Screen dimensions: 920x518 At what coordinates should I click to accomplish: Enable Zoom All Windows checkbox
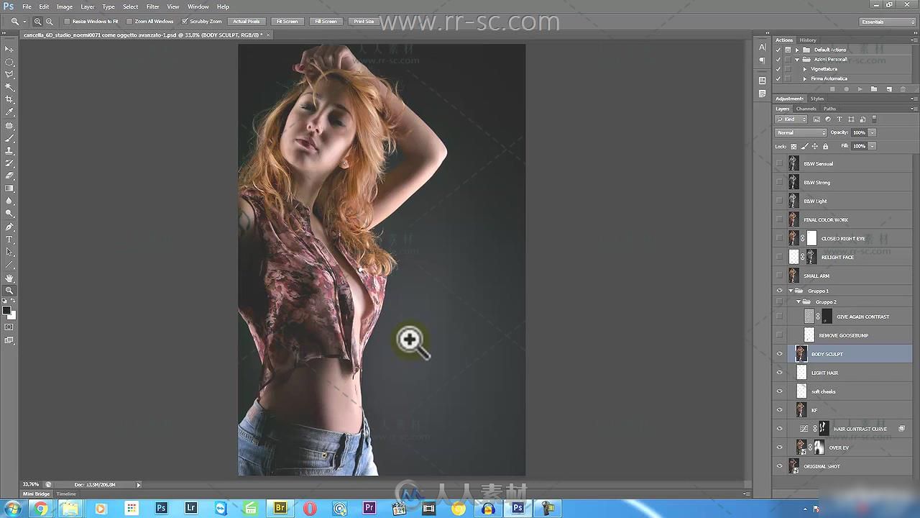coord(129,22)
